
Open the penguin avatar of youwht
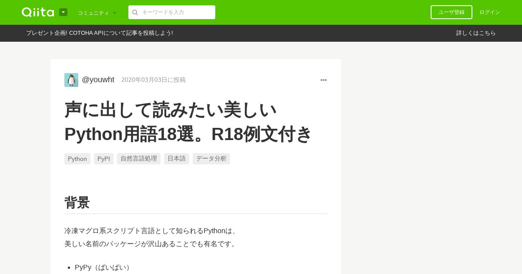[71, 80]
